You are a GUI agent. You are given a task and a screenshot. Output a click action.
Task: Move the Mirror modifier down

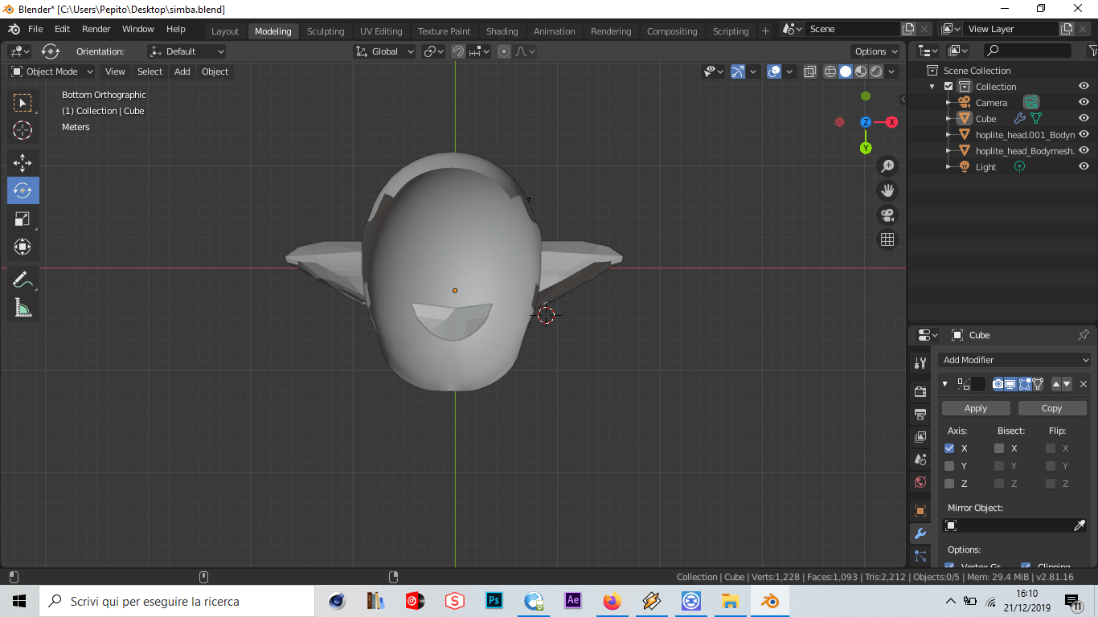[1067, 384]
